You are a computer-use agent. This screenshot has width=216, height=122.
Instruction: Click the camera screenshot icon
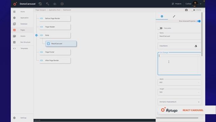[x=186, y=10]
